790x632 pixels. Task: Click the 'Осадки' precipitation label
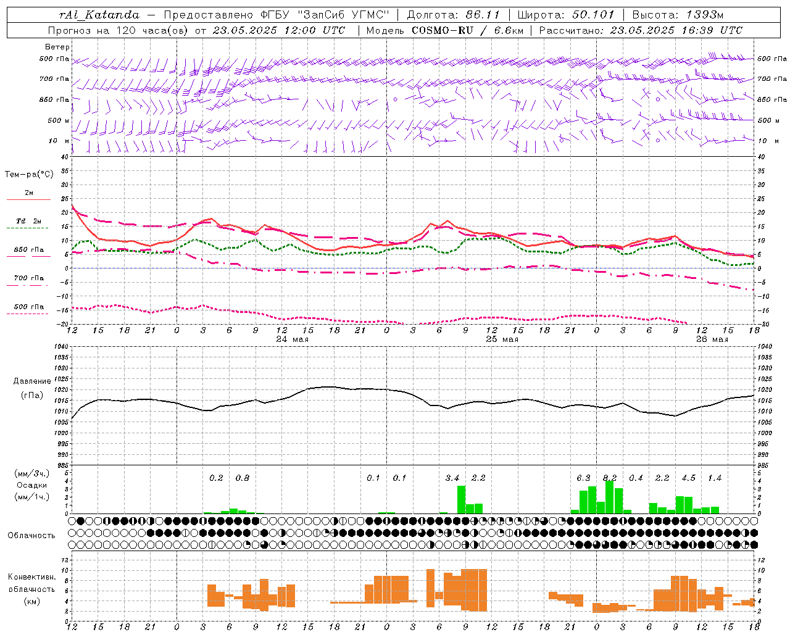[x=31, y=485]
